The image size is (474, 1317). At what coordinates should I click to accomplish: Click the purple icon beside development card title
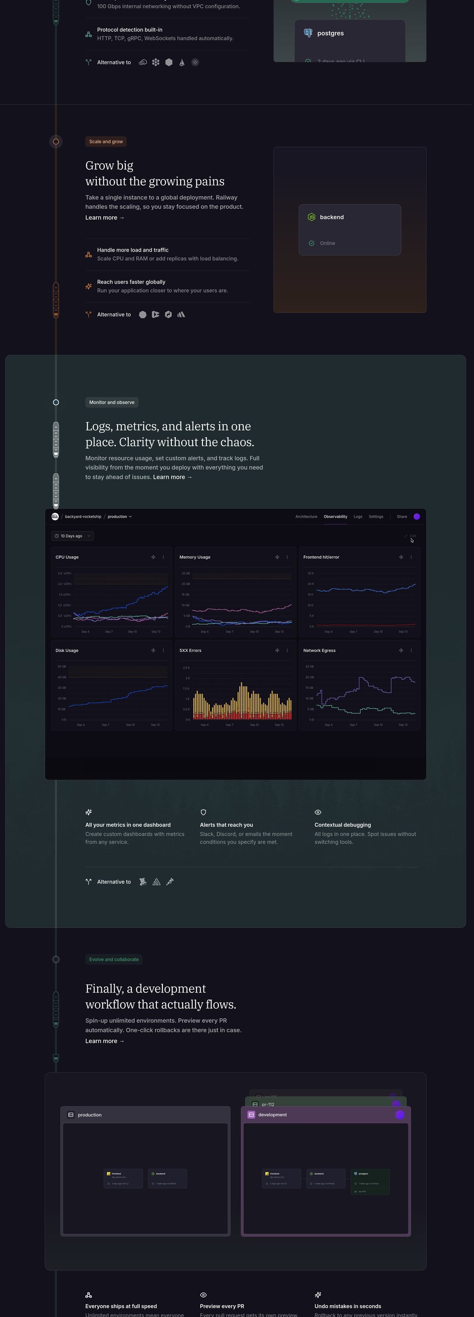point(251,1114)
